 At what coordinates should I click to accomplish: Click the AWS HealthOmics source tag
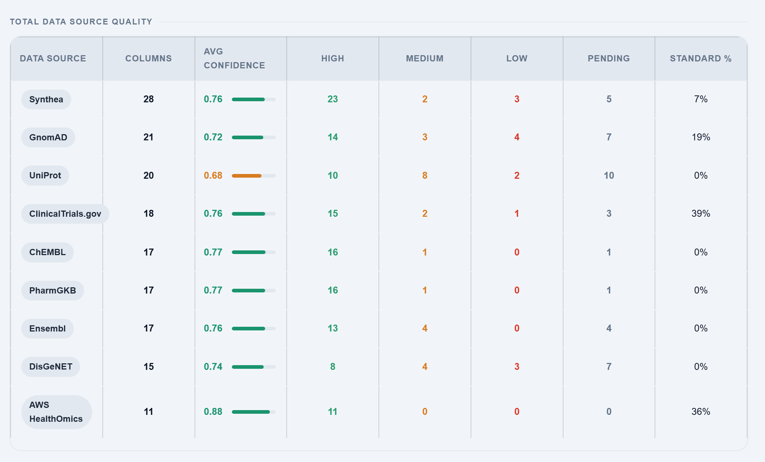[56, 412]
